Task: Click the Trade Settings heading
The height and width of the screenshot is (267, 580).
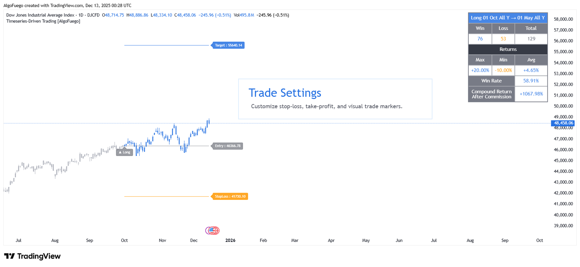Action: click(285, 93)
